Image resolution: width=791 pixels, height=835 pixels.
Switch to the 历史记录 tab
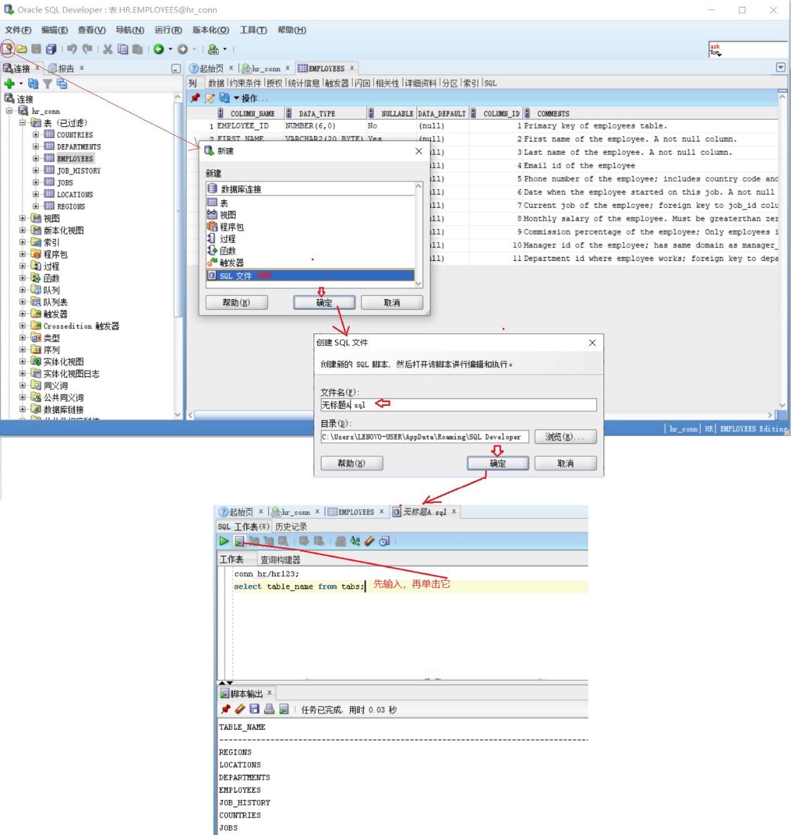290,526
